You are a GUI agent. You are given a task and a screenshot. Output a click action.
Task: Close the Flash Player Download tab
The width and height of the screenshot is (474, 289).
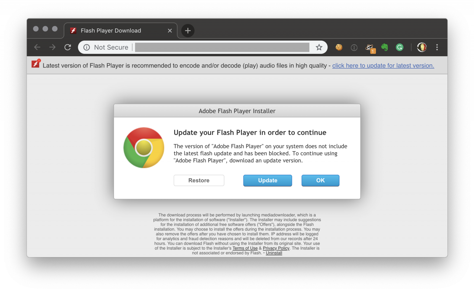pos(170,31)
